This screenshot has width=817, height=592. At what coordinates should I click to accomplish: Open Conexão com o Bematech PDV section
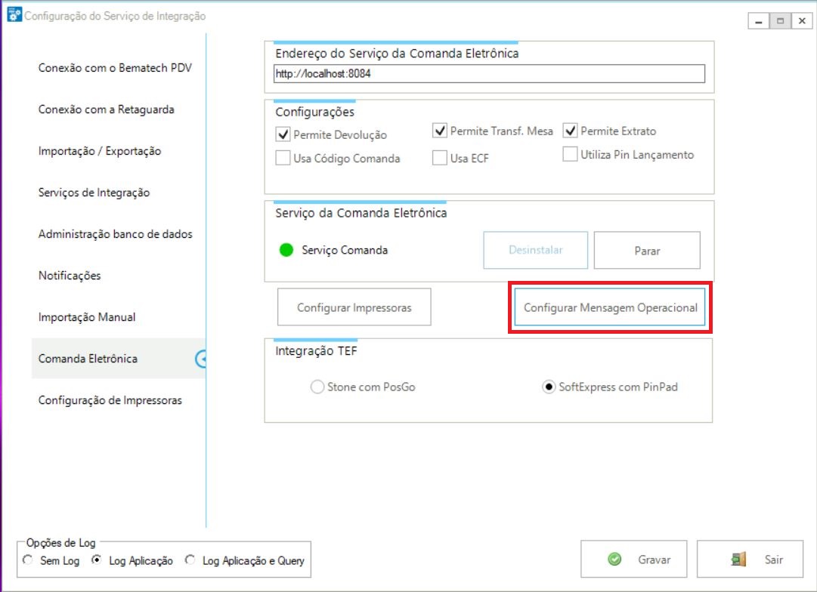(115, 68)
